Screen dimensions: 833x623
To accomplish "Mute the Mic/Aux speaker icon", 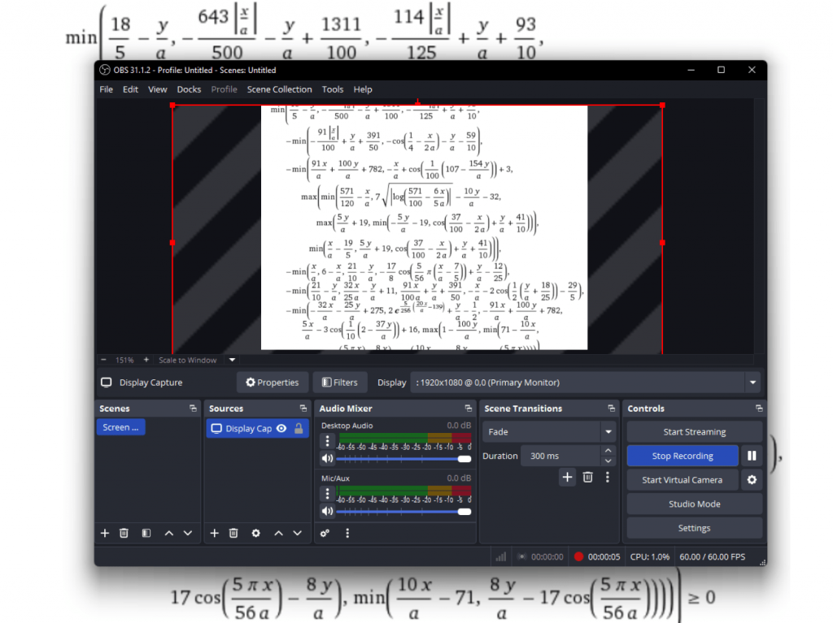I will pos(327,511).
